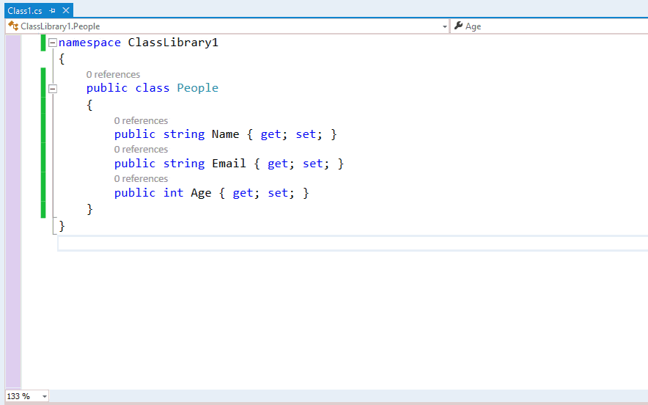Click the class icon beside ClassLibrary1.People

[13, 26]
